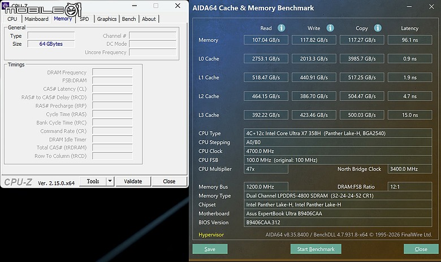
Task: Click the empty Memory Type field in CPU-Z
Action: 51,36
